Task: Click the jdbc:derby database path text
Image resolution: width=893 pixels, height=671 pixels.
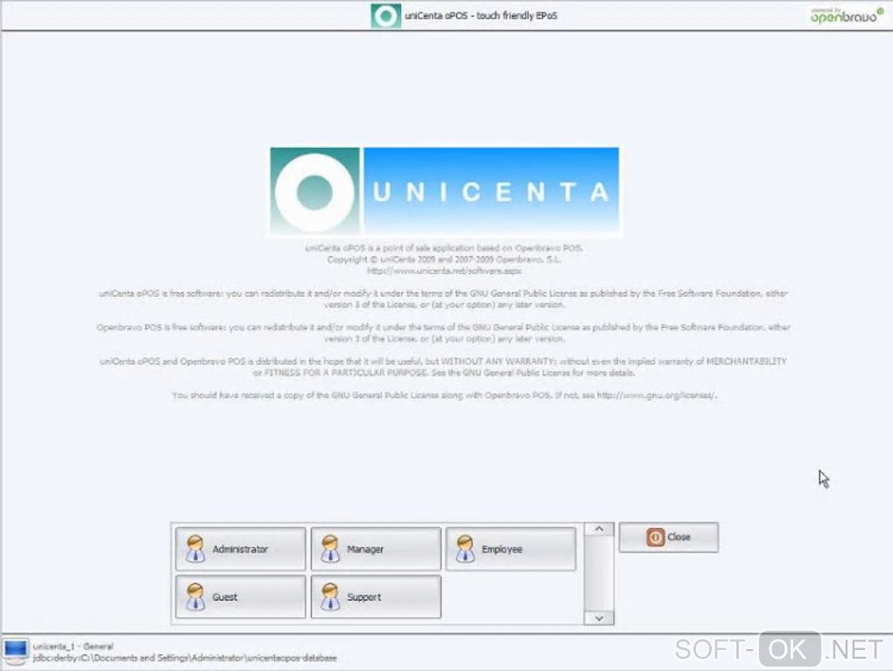Action: (x=185, y=658)
